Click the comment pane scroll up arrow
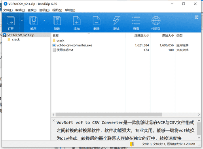 click(x=199, y=120)
